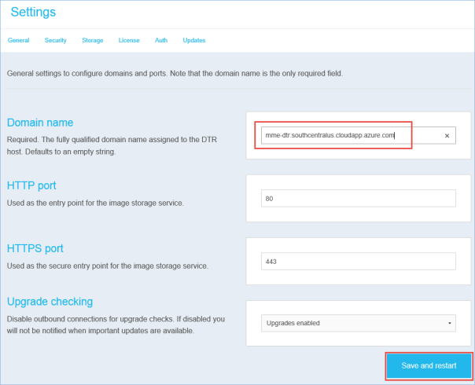Click the Settings page title
The image size is (475, 385).
coord(33,12)
